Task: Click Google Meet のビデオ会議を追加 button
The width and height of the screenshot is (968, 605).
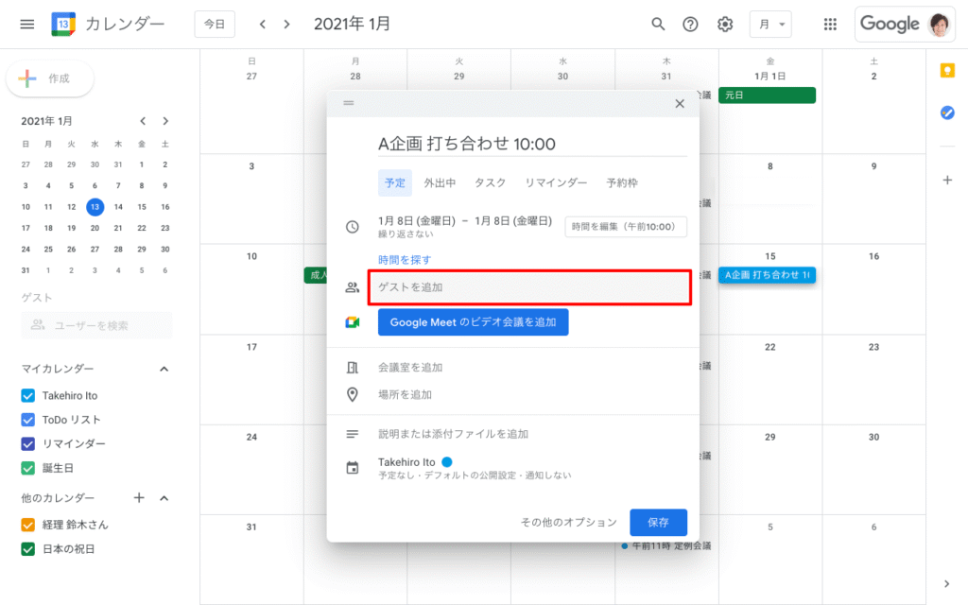Action: (x=473, y=322)
